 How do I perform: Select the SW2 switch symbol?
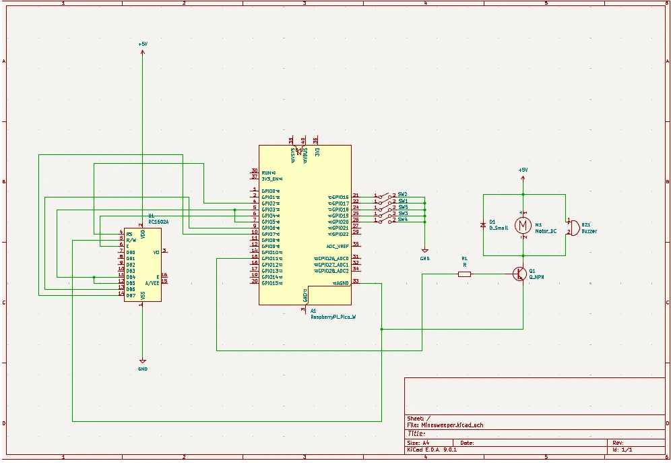point(385,195)
